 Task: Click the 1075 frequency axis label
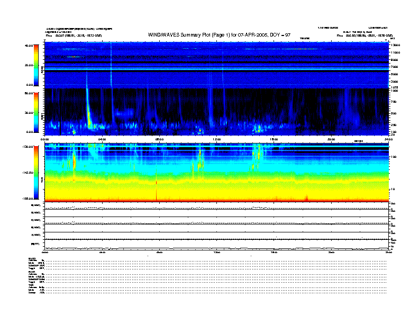(395, 87)
